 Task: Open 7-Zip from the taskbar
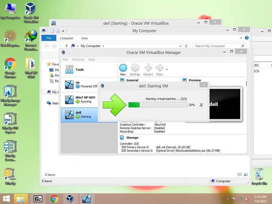(x=38, y=199)
